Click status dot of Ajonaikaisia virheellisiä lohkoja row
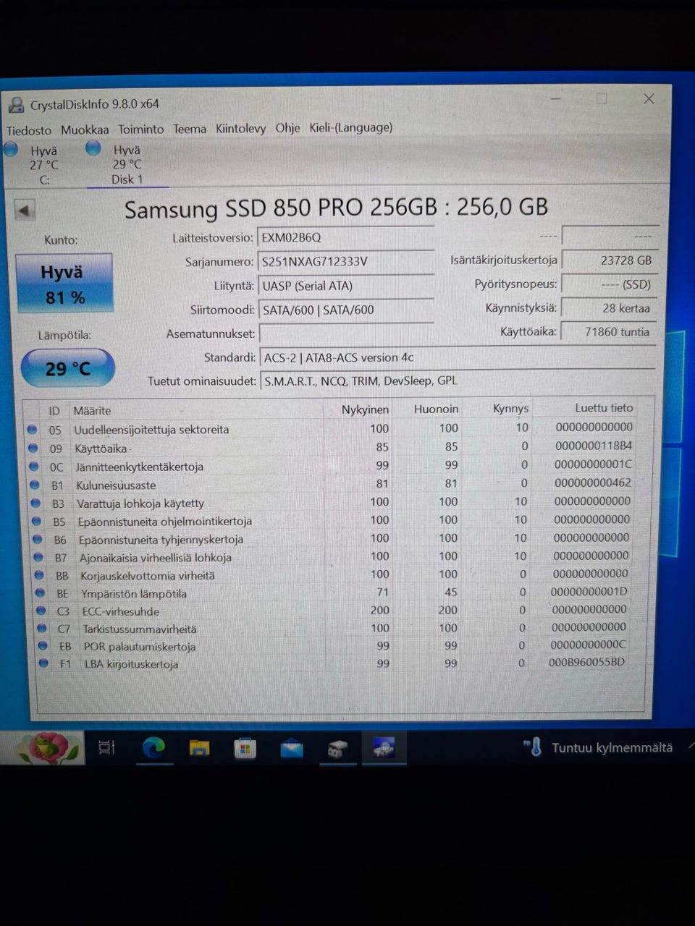Image resolution: width=695 pixels, height=926 pixels. [x=38, y=557]
